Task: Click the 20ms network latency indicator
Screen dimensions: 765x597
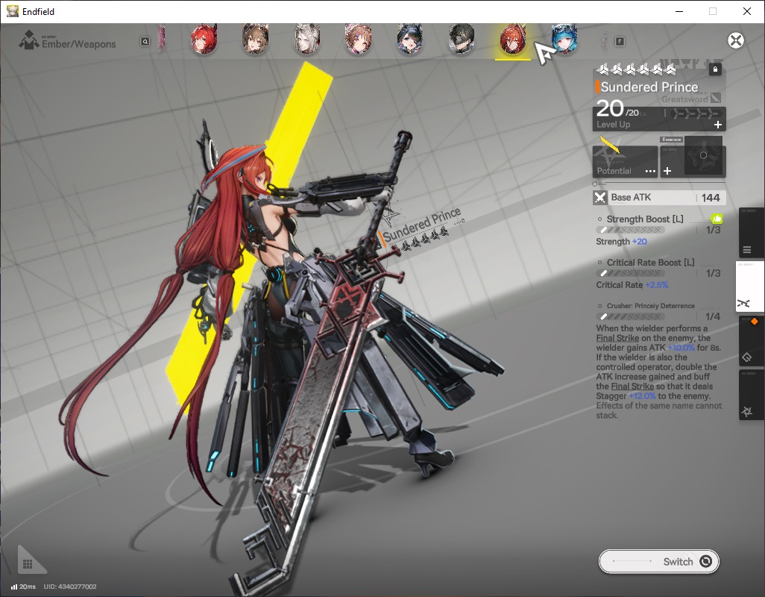Action: point(23,587)
